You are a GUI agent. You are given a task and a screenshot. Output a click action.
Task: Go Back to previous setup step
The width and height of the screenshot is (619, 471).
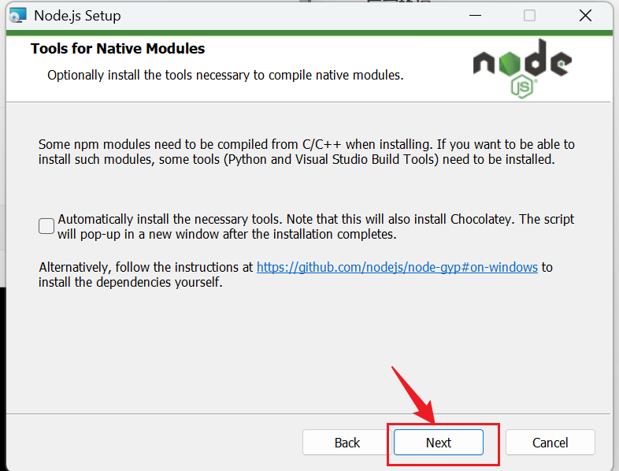[347, 443]
